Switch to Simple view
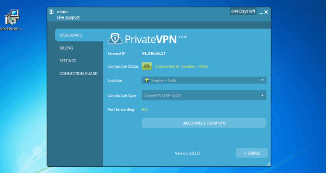 coord(252,153)
